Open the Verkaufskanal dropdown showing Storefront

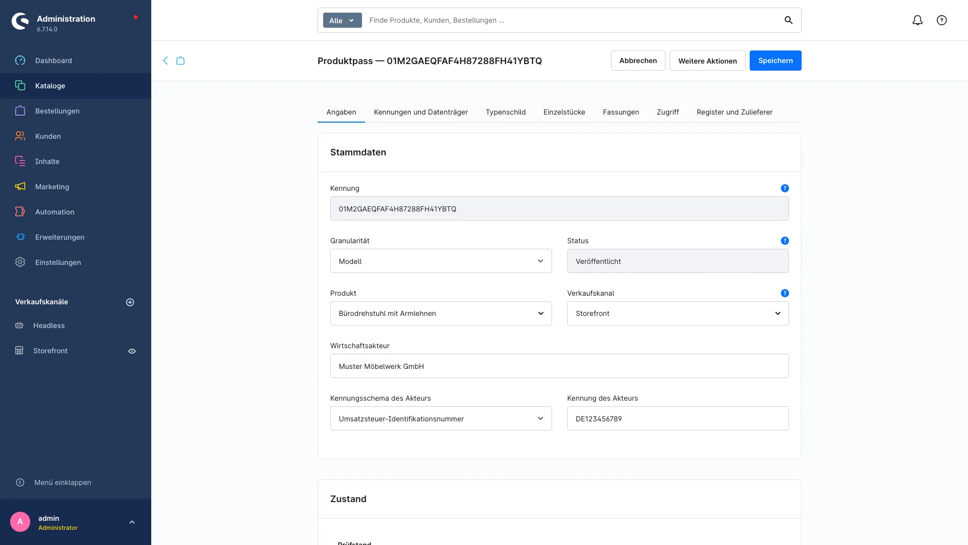(678, 313)
